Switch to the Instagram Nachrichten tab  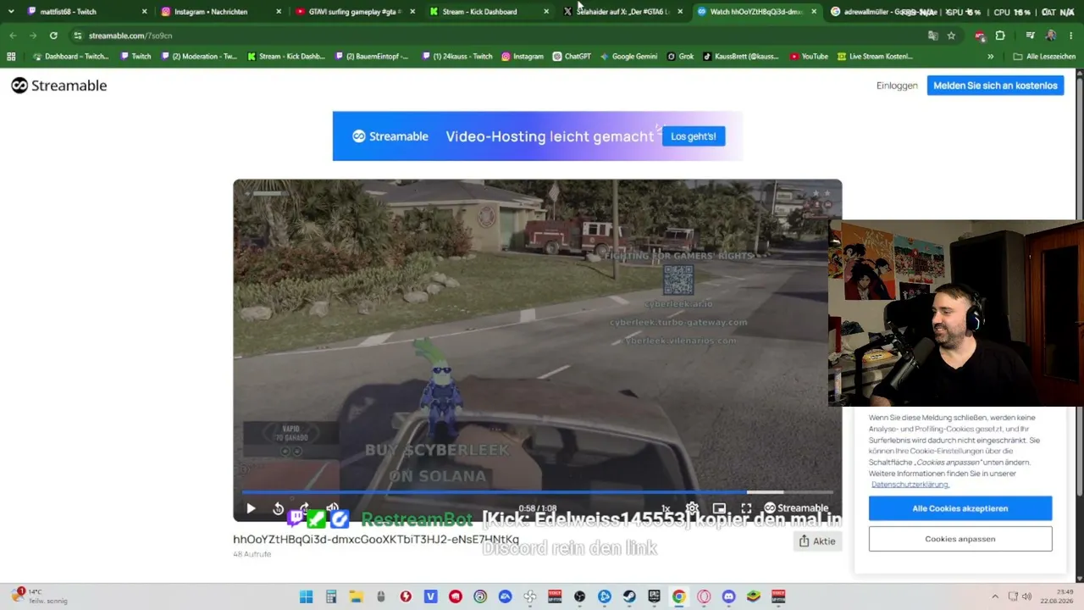220,12
